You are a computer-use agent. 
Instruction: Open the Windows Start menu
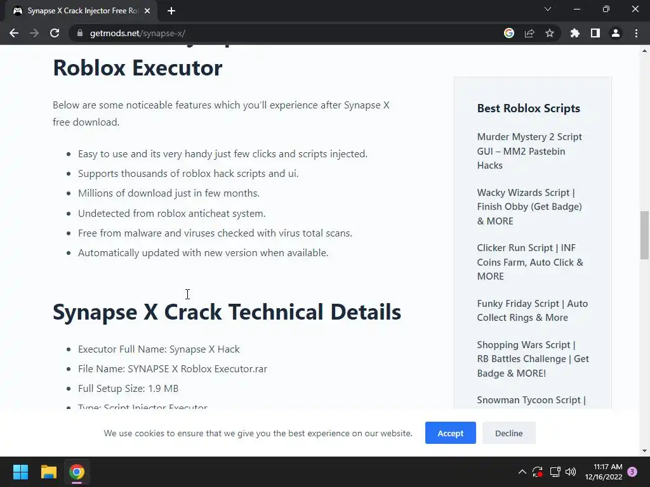pos(20,472)
